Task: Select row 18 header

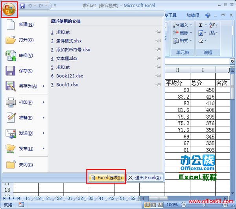Action: [7, 190]
